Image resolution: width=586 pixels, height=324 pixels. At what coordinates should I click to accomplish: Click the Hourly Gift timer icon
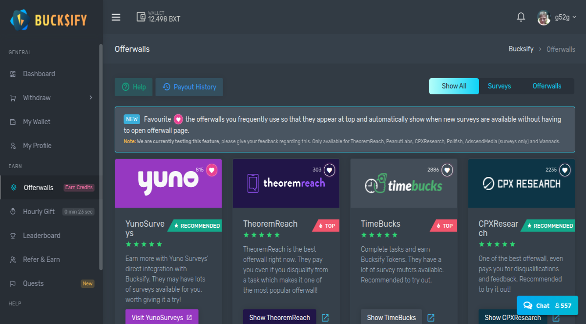pos(13,212)
